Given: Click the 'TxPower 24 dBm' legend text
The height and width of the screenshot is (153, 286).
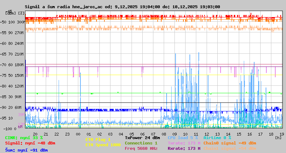Looking at the screenshot, I should [142, 138].
